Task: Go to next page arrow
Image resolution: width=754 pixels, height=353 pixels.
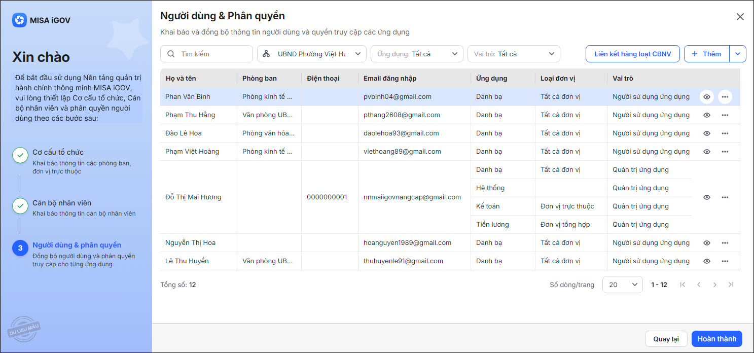Action: tap(714, 285)
